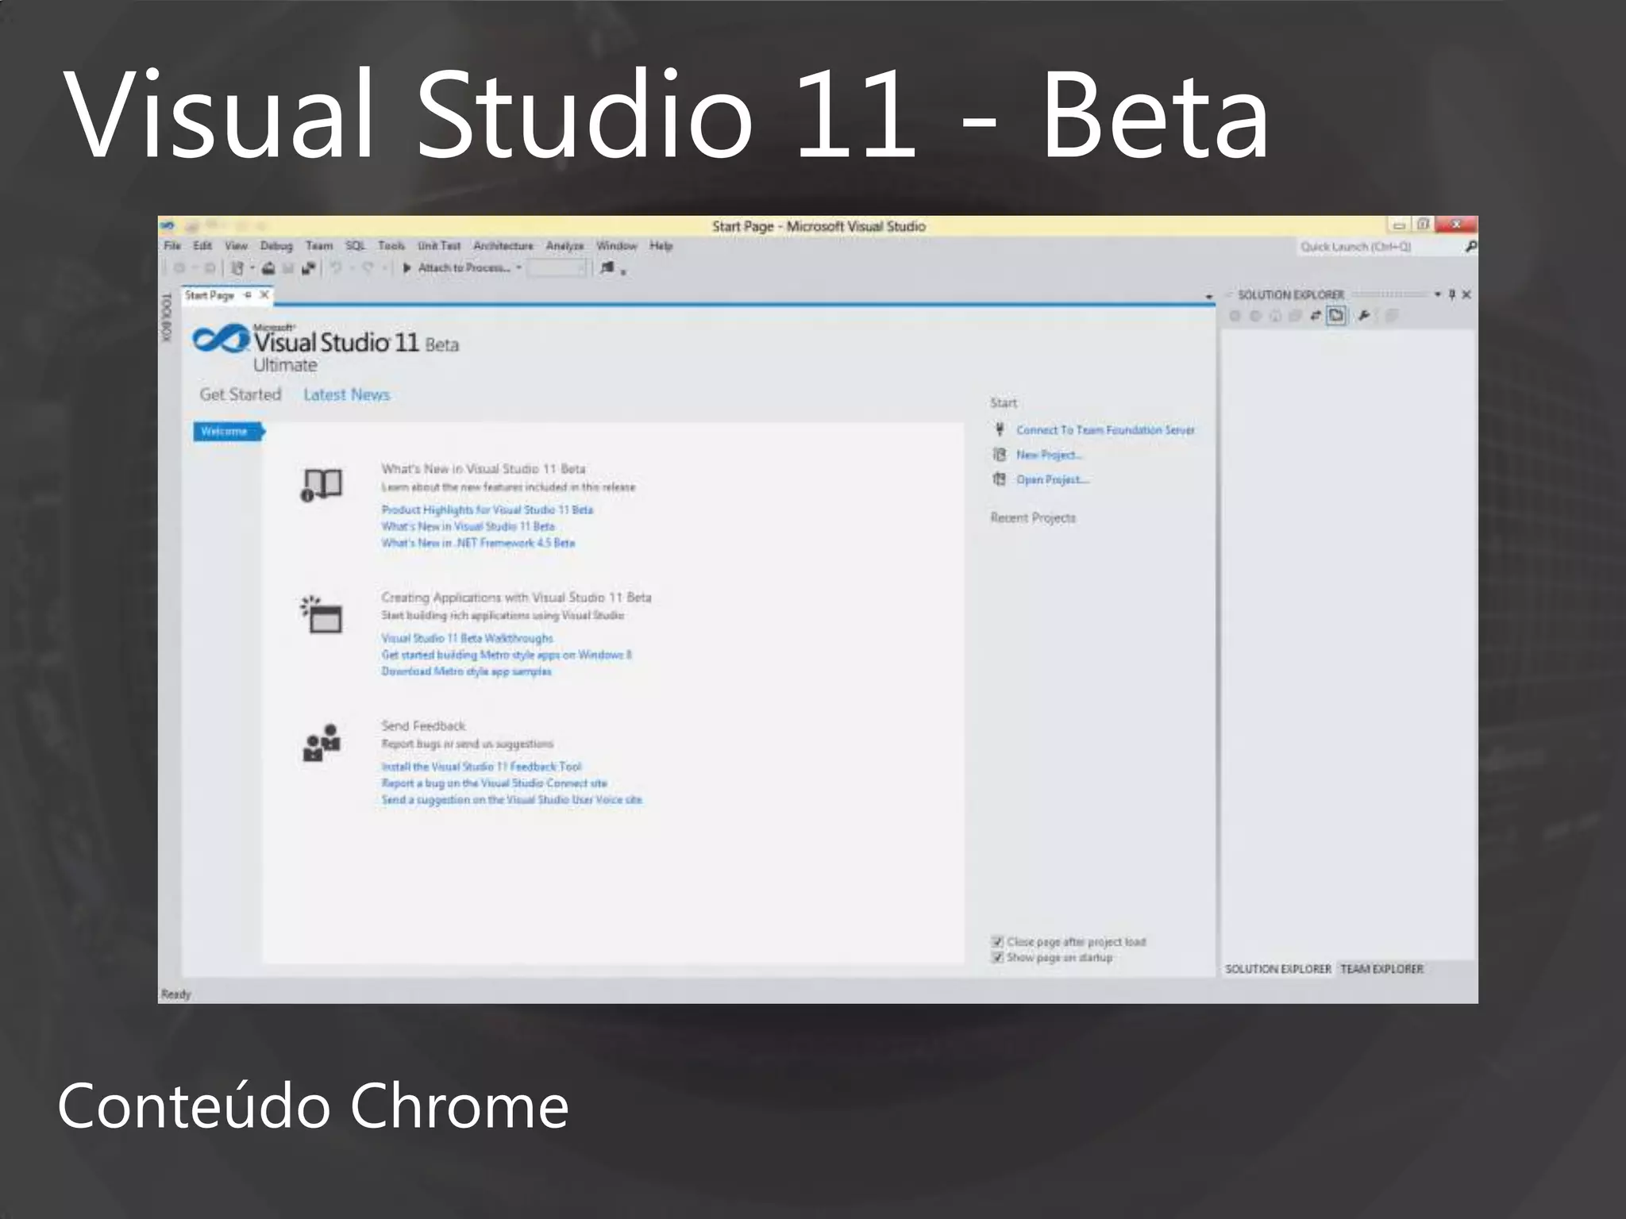Viewport: 1626px width, 1219px height.
Task: Click the Open Project icon in Start list
Action: 1000,479
